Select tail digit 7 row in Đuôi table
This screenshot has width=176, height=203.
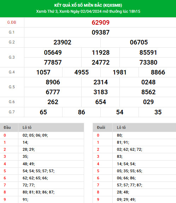pyautogui.click(x=134, y=185)
